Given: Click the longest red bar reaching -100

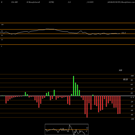Looking at the screenshot, I should tap(87, 107).
